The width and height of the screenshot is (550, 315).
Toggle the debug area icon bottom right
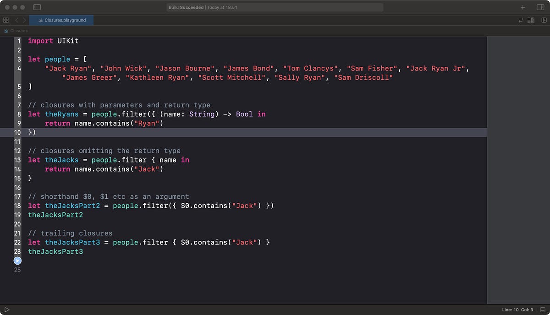click(x=543, y=310)
